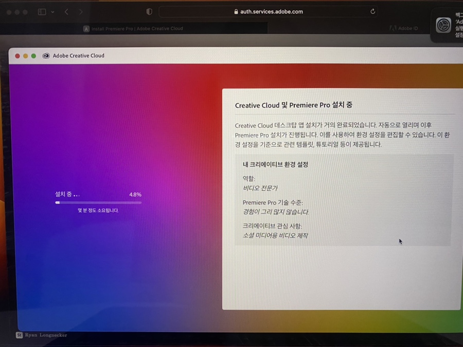
Task: Click the Adobe Stock "St" badge icon
Action: click(19, 335)
